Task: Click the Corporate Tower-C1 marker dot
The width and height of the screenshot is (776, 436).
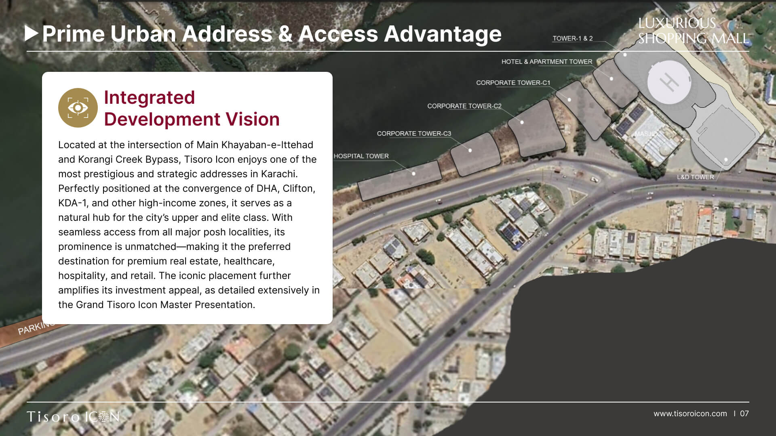Action: click(569, 99)
